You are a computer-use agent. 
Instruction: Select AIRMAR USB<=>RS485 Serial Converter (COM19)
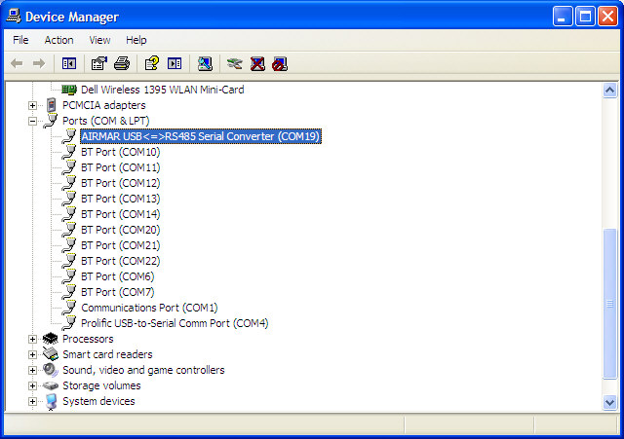pyautogui.click(x=201, y=136)
